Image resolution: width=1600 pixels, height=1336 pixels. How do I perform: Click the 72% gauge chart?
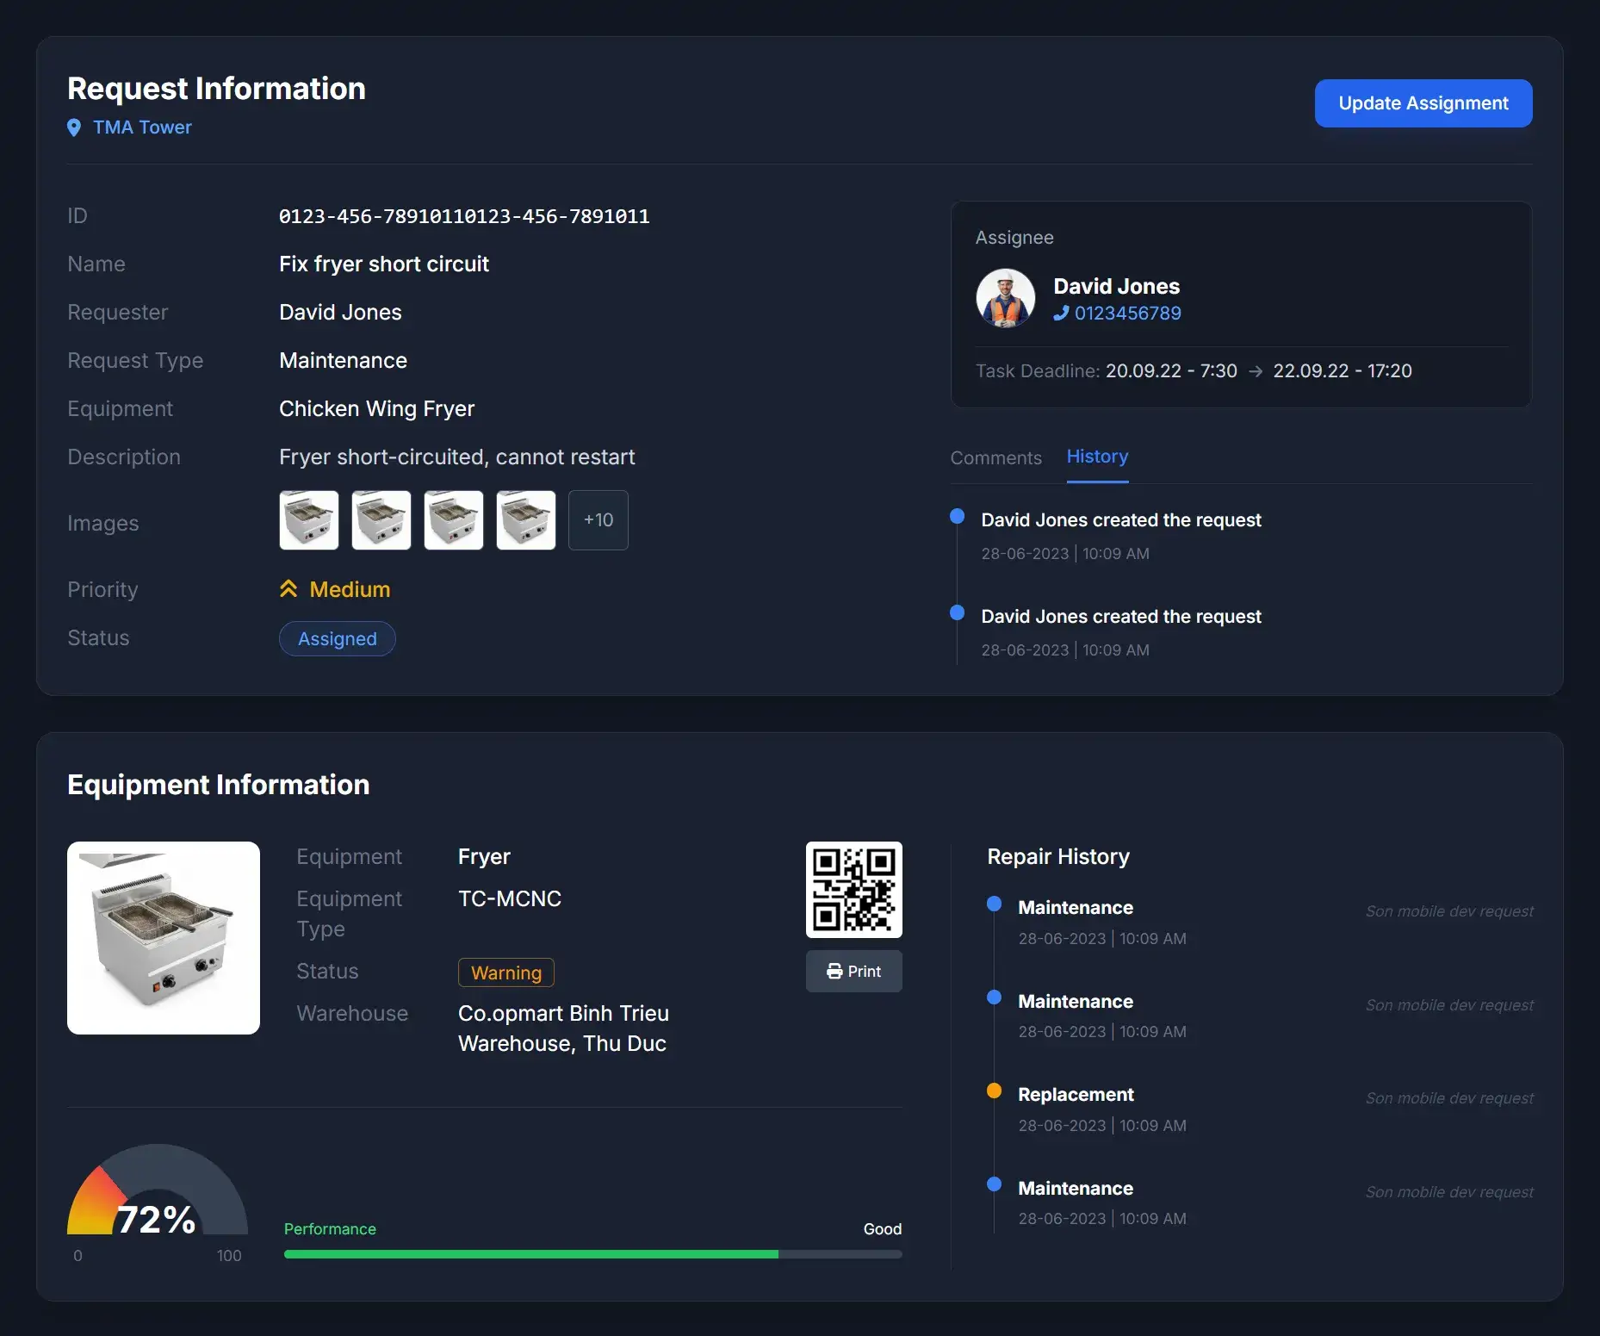(x=158, y=1197)
